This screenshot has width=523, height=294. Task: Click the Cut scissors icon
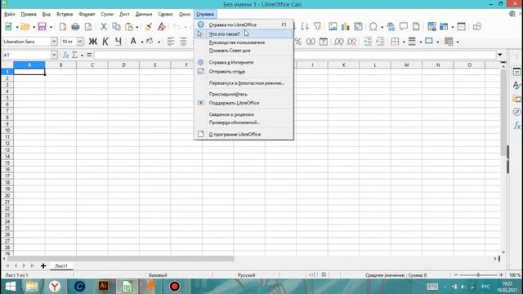click(104, 27)
